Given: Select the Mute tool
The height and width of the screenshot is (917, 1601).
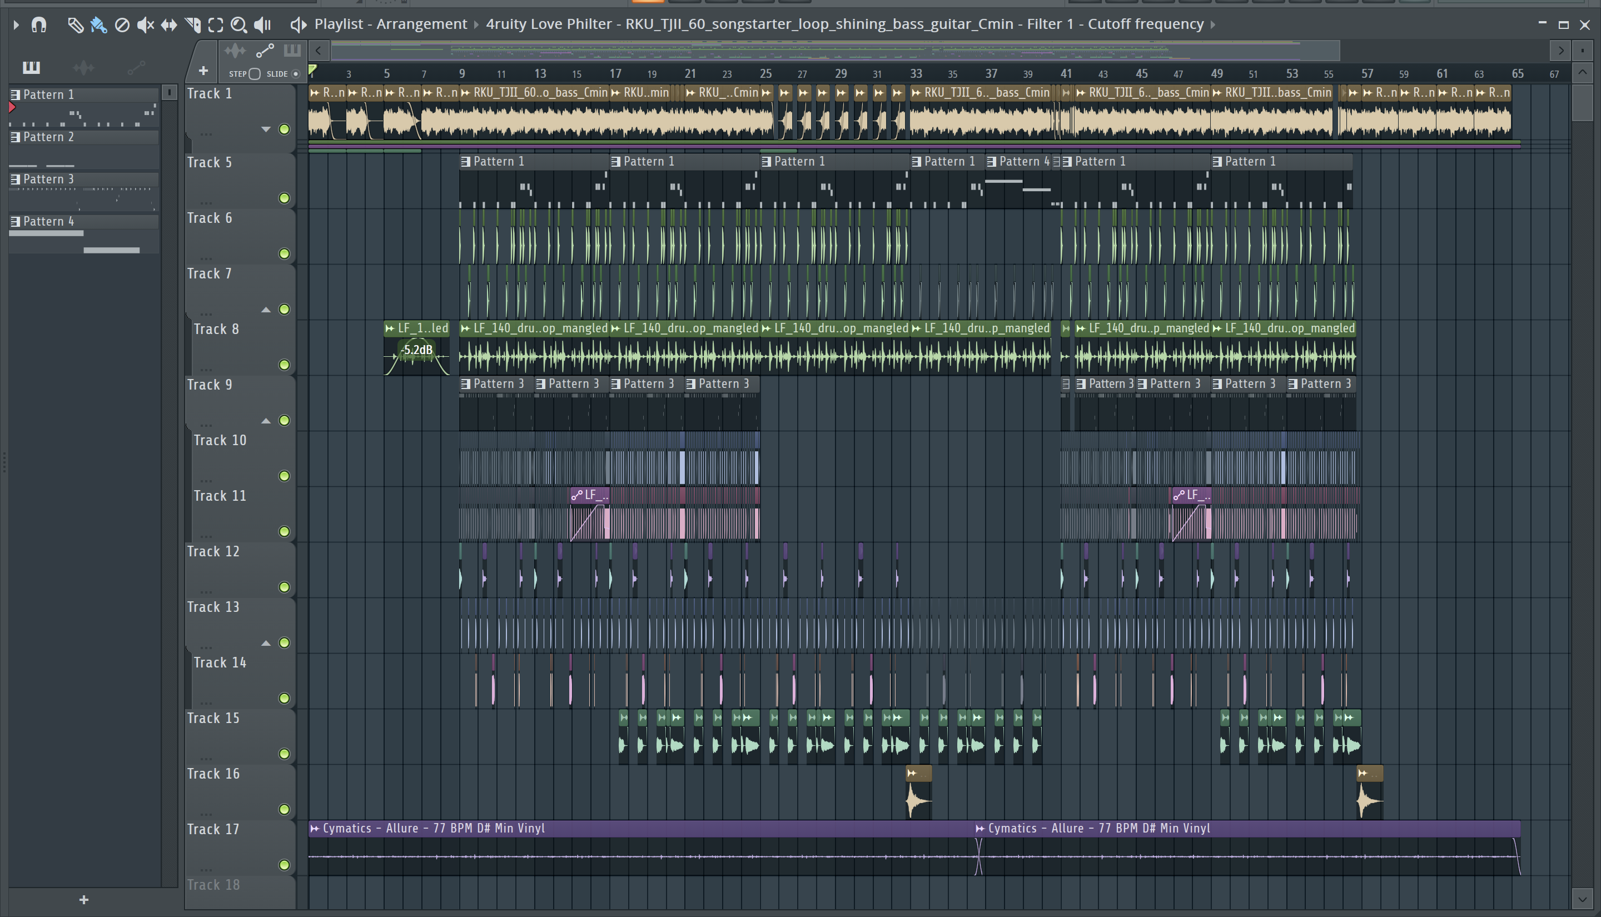Looking at the screenshot, I should (146, 24).
